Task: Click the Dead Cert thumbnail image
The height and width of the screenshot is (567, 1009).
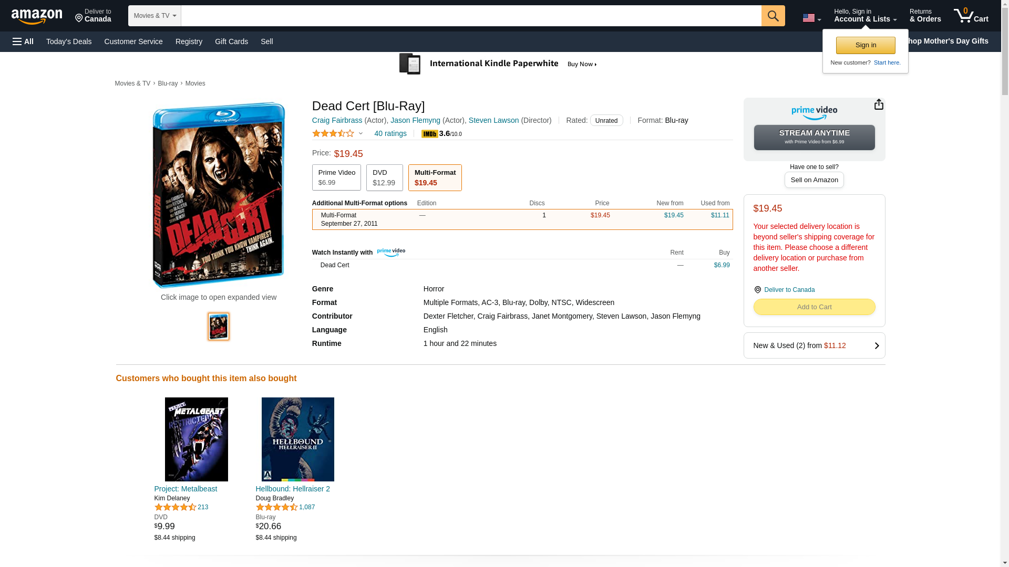Action: 219,327
